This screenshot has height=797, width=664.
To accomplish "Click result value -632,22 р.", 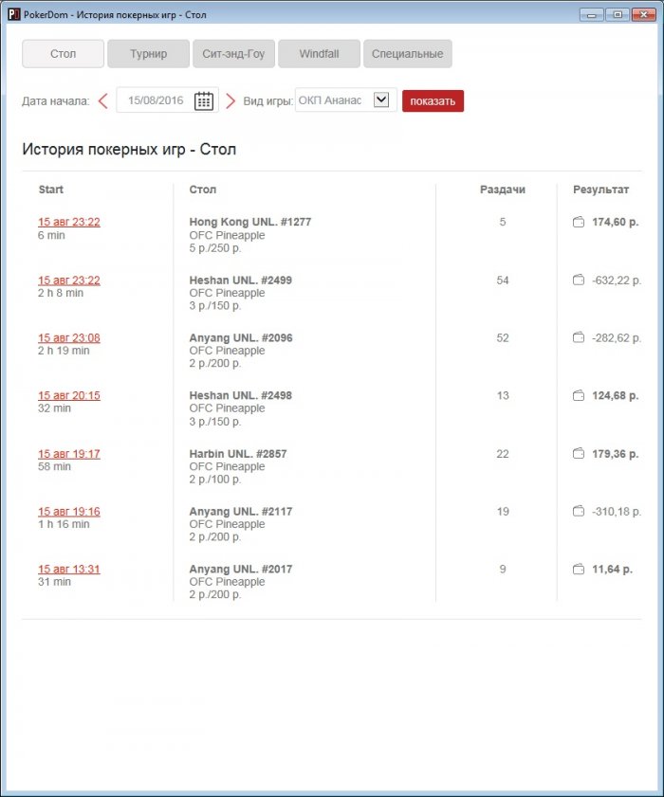I will 617,281.
